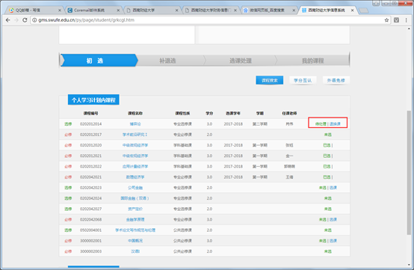This screenshot has height=270, width=414.
Task: Click 退换课 link in the red box
Action: pyautogui.click(x=335, y=124)
